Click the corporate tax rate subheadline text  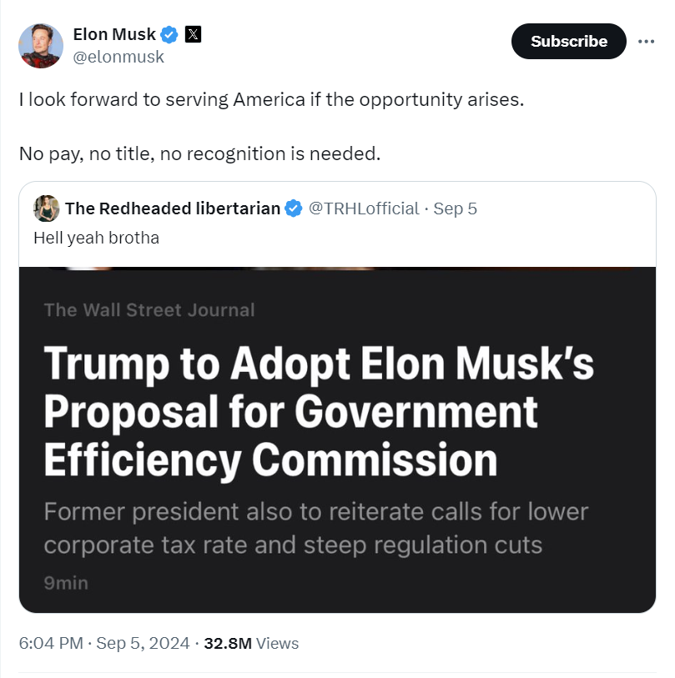click(x=293, y=545)
